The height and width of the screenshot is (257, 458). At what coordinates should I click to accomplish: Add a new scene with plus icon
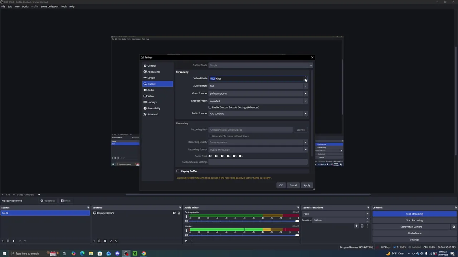point(3,241)
